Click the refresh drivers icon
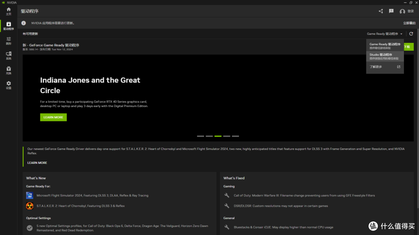 tap(411, 34)
